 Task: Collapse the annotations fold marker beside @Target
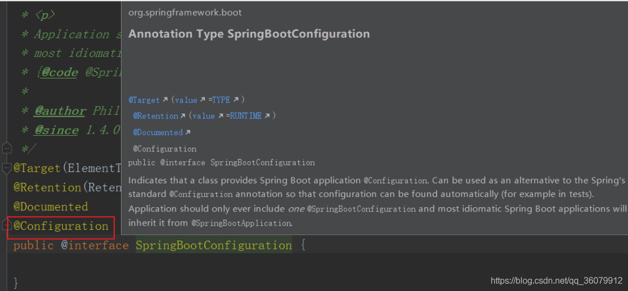click(x=6, y=168)
